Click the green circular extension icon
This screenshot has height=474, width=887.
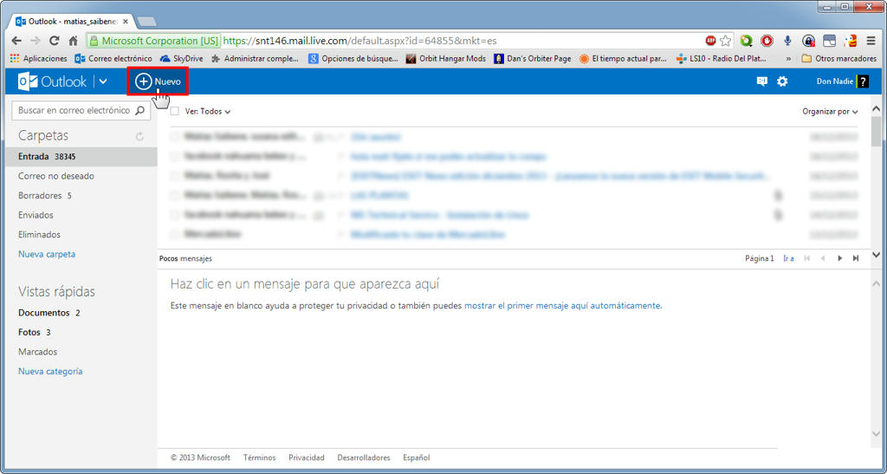point(746,41)
